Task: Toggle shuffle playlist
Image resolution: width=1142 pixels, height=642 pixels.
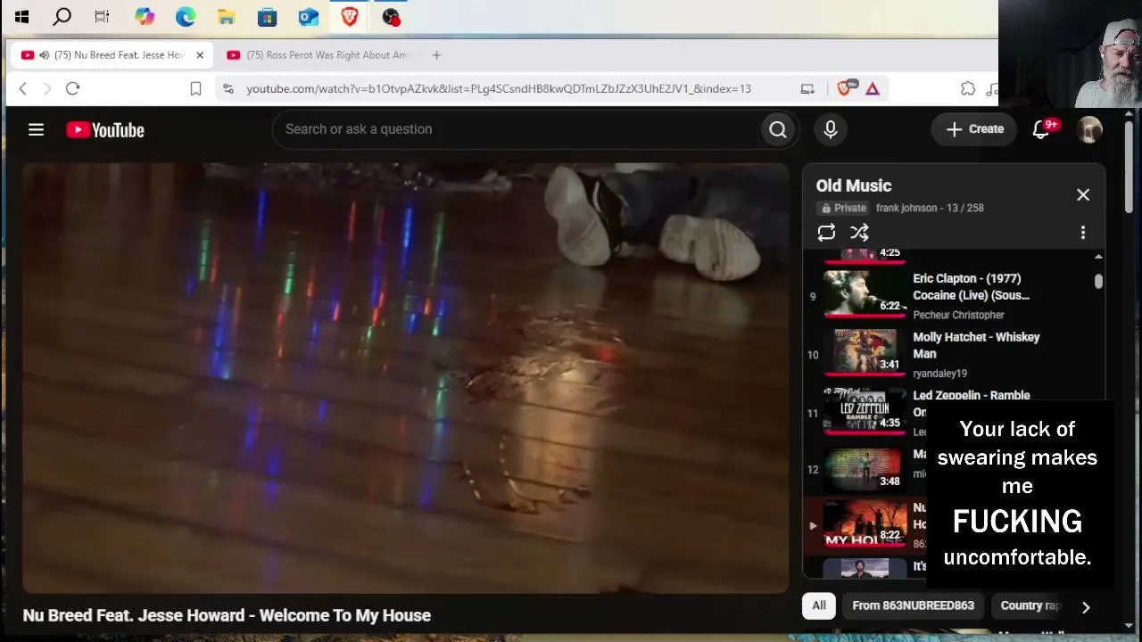Action: [x=859, y=233]
